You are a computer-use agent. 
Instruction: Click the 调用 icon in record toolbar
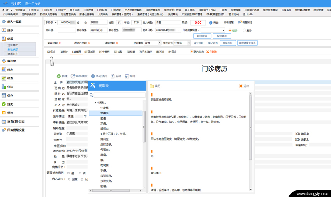(x=127, y=76)
